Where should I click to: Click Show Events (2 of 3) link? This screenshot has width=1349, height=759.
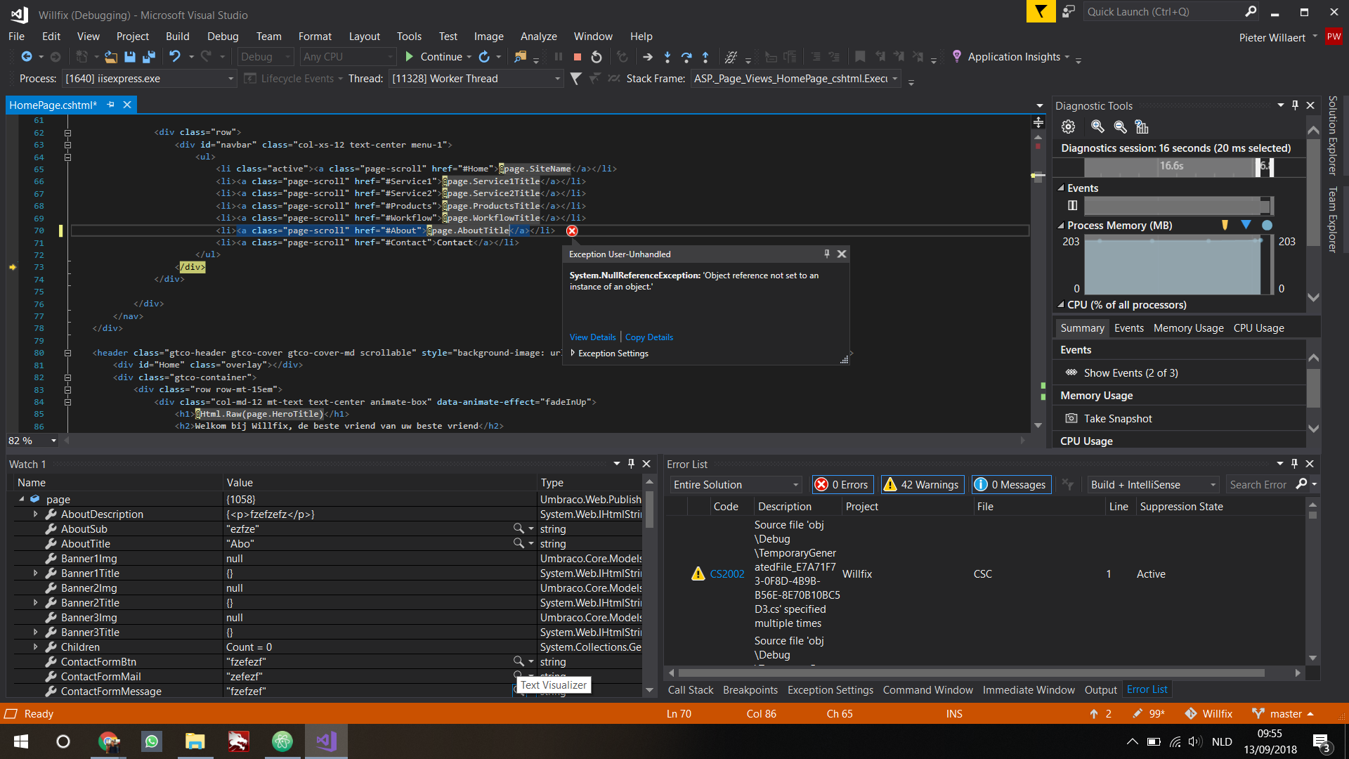1130,372
